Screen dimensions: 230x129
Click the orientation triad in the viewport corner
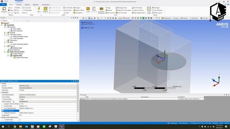click(x=216, y=80)
